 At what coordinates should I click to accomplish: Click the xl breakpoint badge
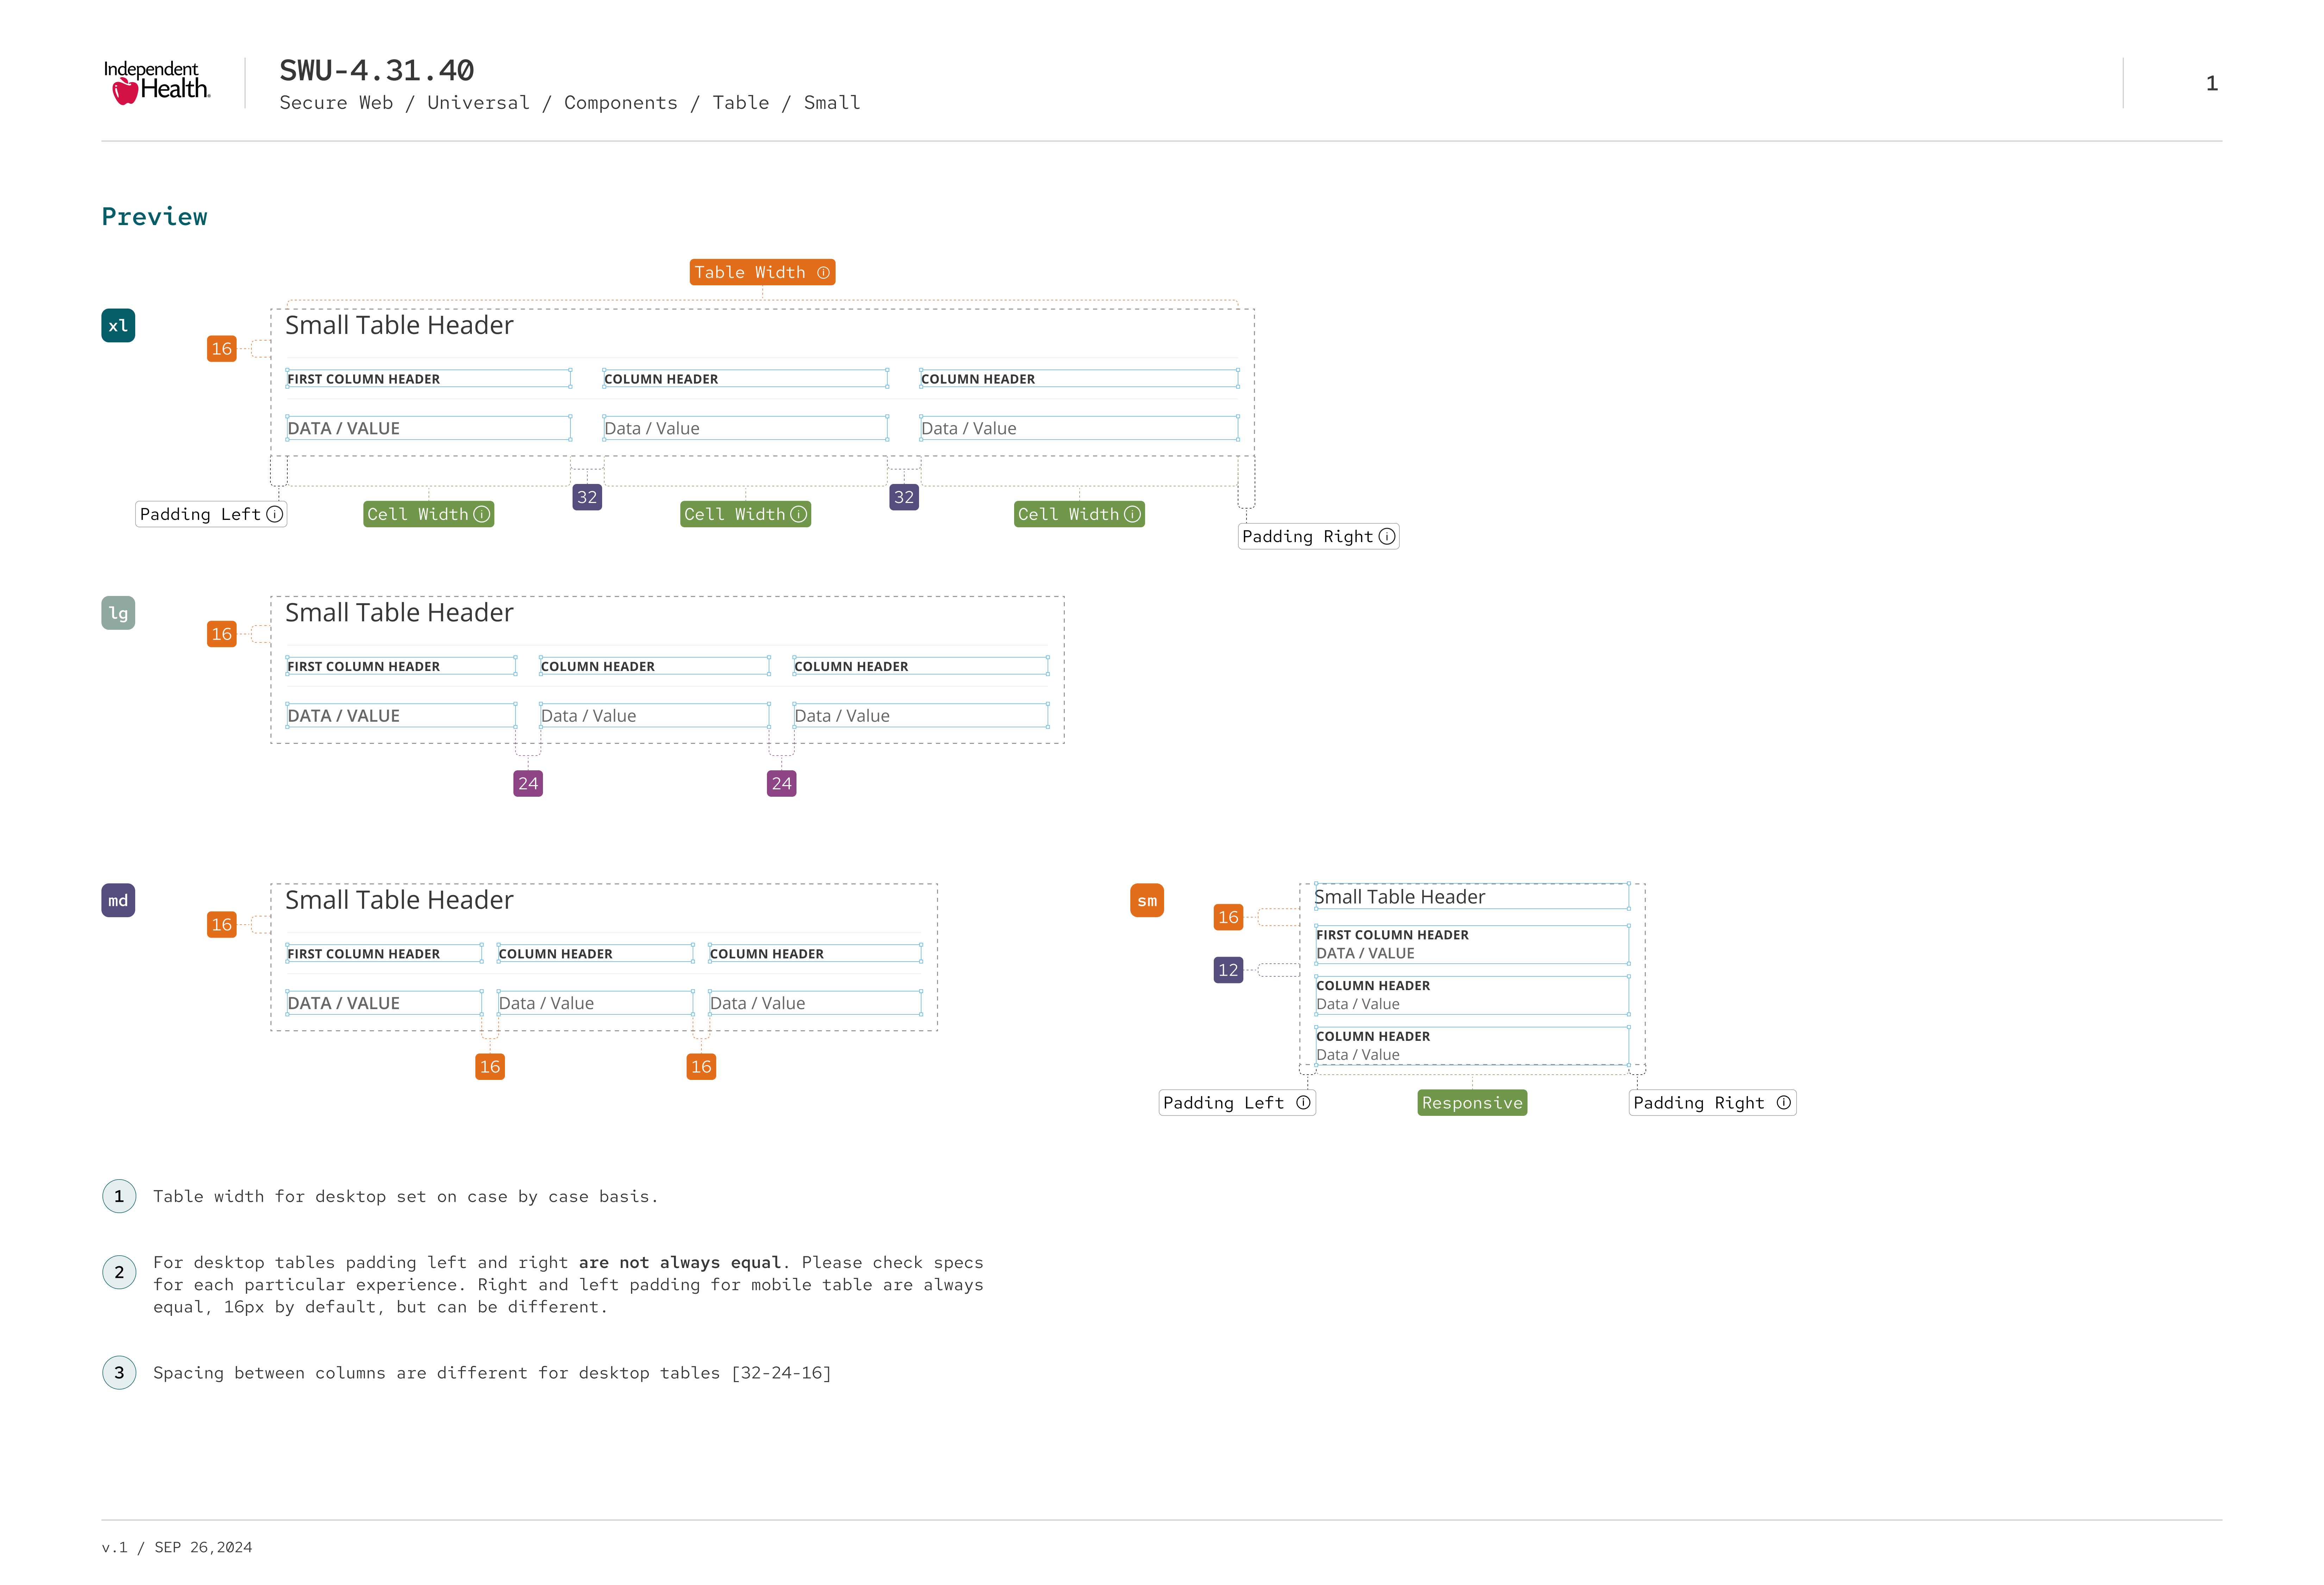(118, 326)
